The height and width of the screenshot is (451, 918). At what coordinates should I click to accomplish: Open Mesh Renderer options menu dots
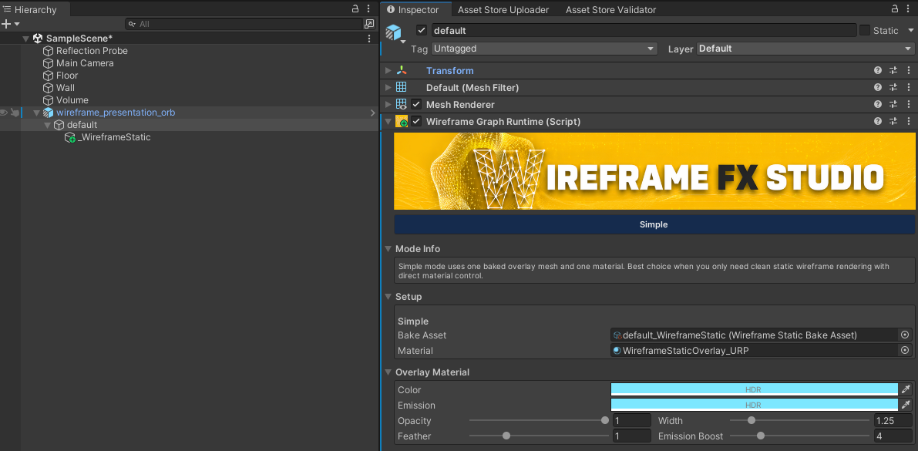pyautogui.click(x=909, y=104)
